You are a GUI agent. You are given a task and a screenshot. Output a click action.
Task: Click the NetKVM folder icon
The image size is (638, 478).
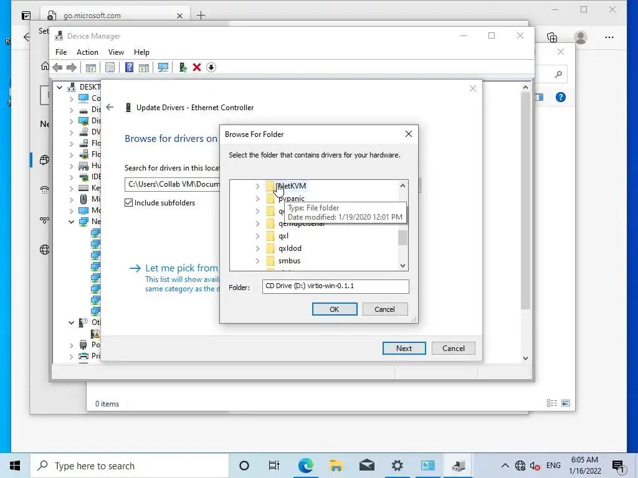click(270, 186)
